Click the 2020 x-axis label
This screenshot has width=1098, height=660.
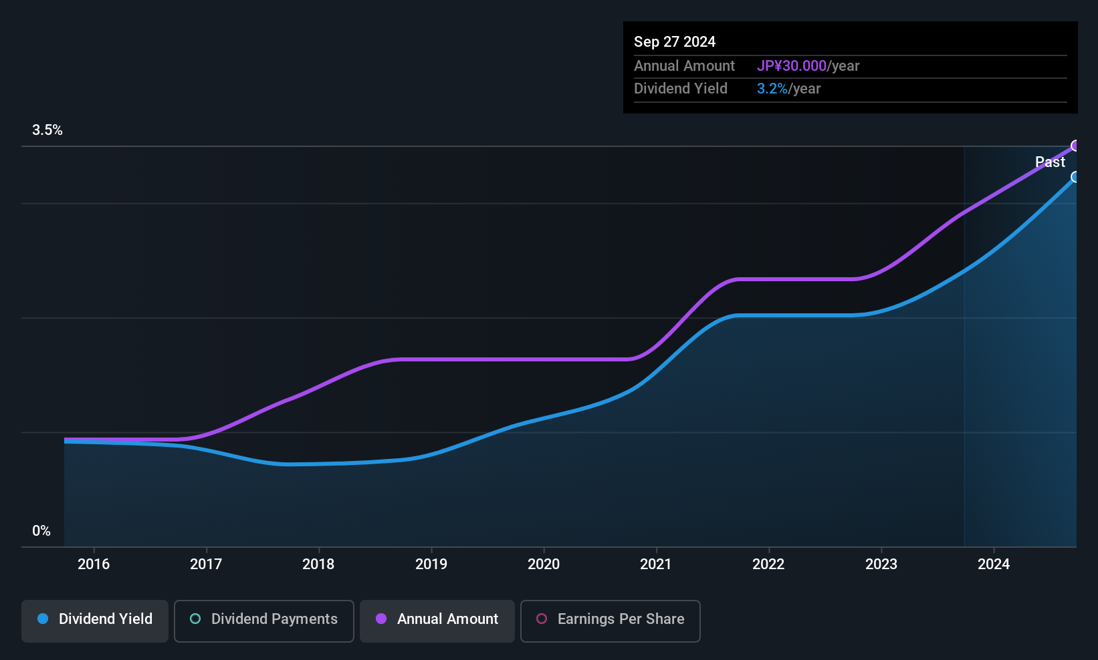(x=544, y=564)
